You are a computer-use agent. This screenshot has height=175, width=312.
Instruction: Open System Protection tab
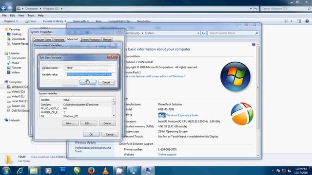[x=91, y=39]
